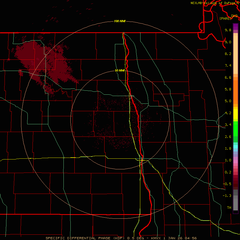Click the 04:56 timestamp in the title
This screenshot has width=240, height=240.
(x=191, y=238)
